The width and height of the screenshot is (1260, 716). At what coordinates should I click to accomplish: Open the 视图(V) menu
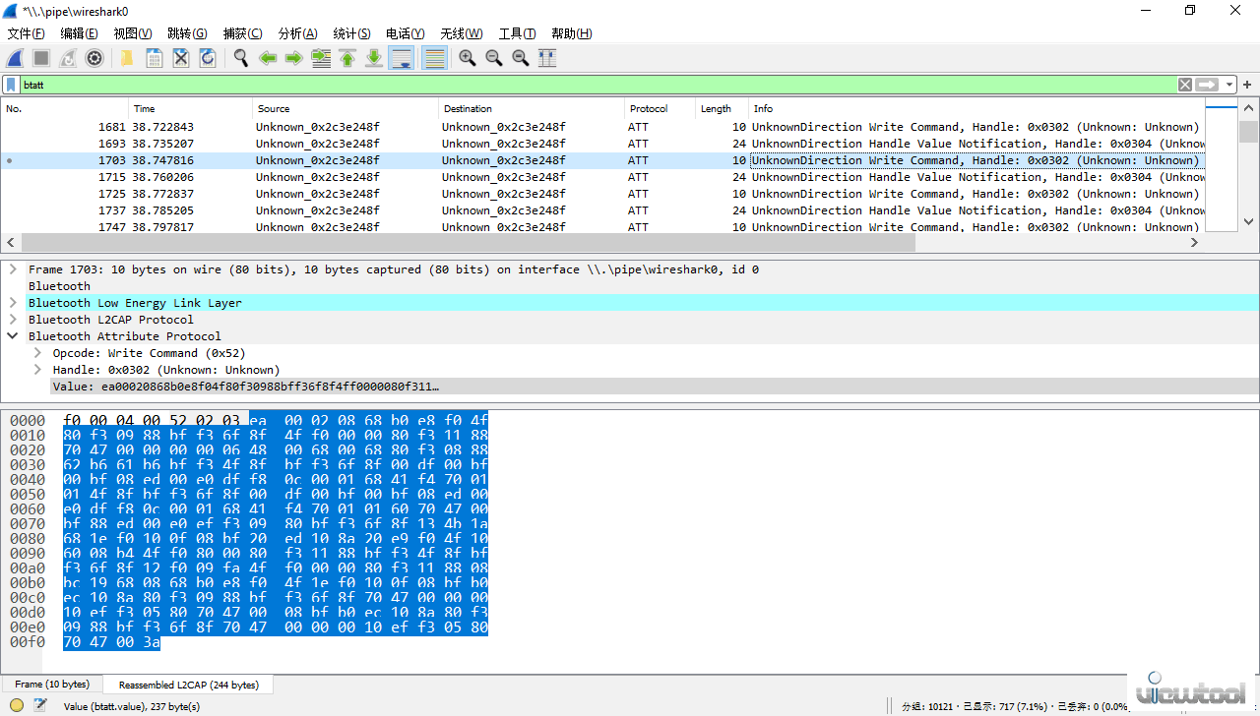click(133, 33)
